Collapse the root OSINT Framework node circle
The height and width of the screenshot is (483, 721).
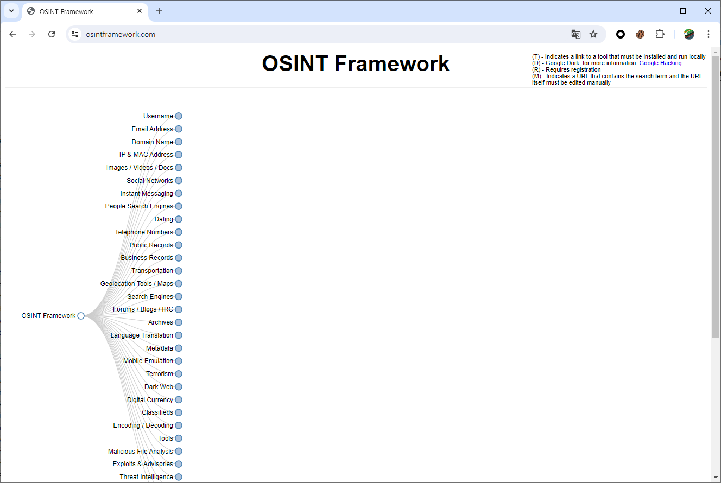[81, 316]
